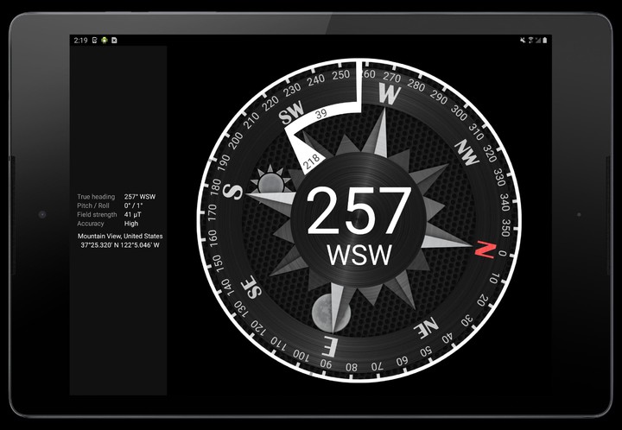Tap the Wi-Fi icon in status bar
622x430 pixels.
pos(530,40)
